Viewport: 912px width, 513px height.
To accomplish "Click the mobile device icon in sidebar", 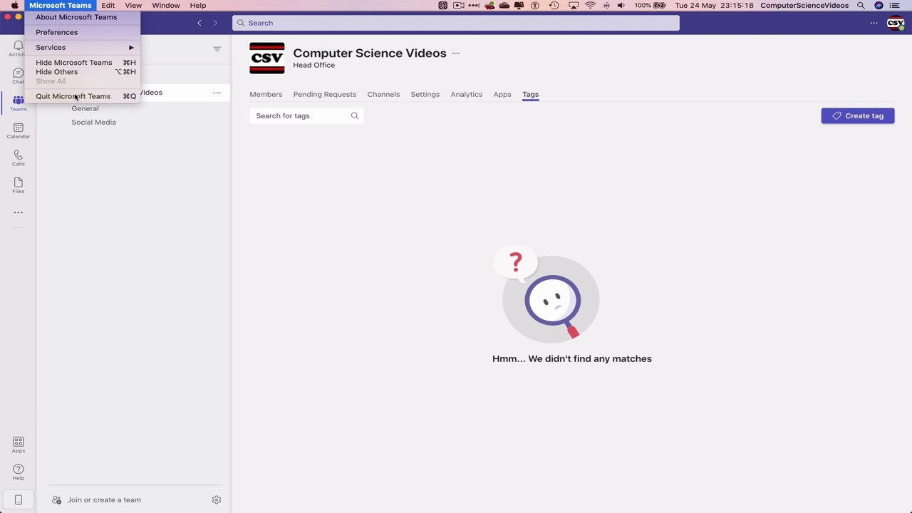I will (18, 499).
